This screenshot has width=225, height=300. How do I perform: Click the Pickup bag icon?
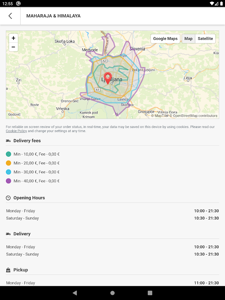click(8, 270)
